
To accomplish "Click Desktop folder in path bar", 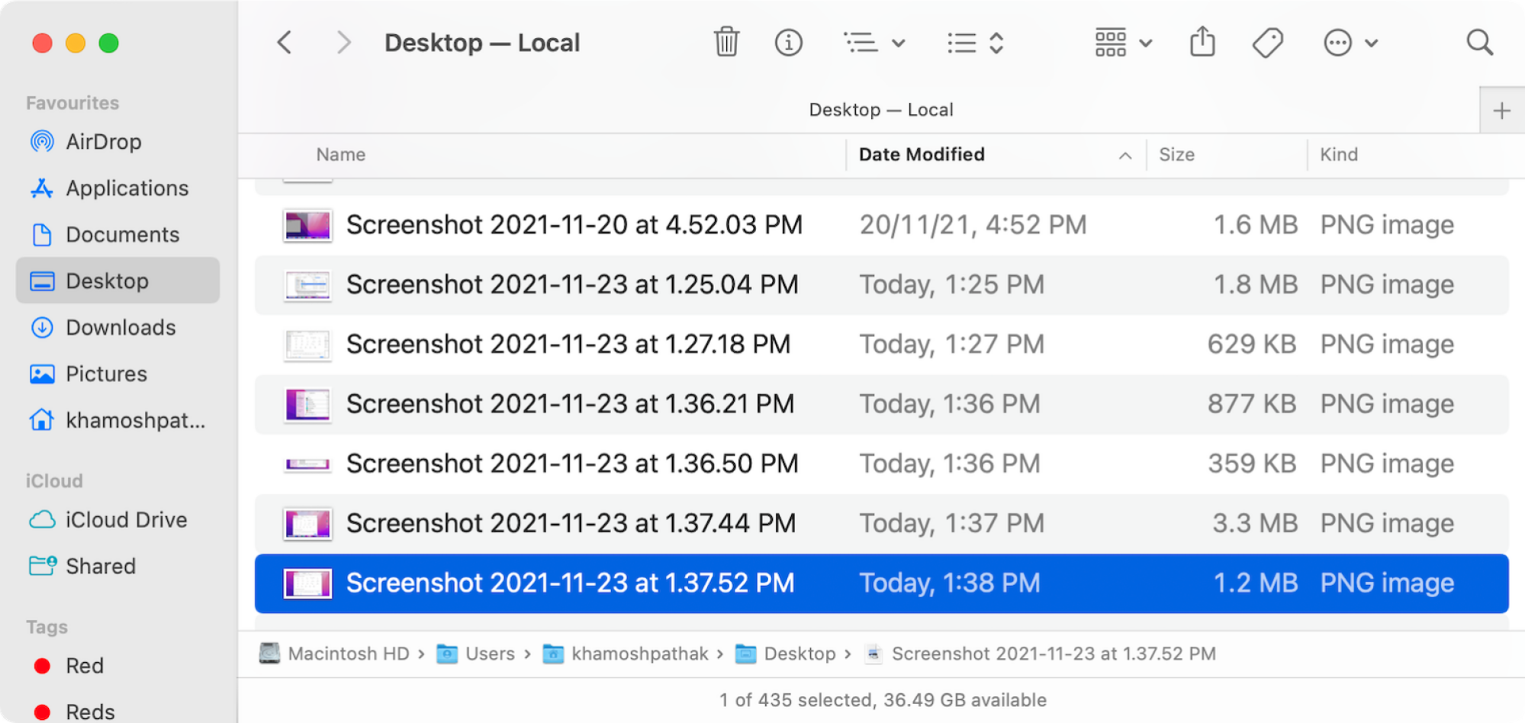I will coord(786,654).
